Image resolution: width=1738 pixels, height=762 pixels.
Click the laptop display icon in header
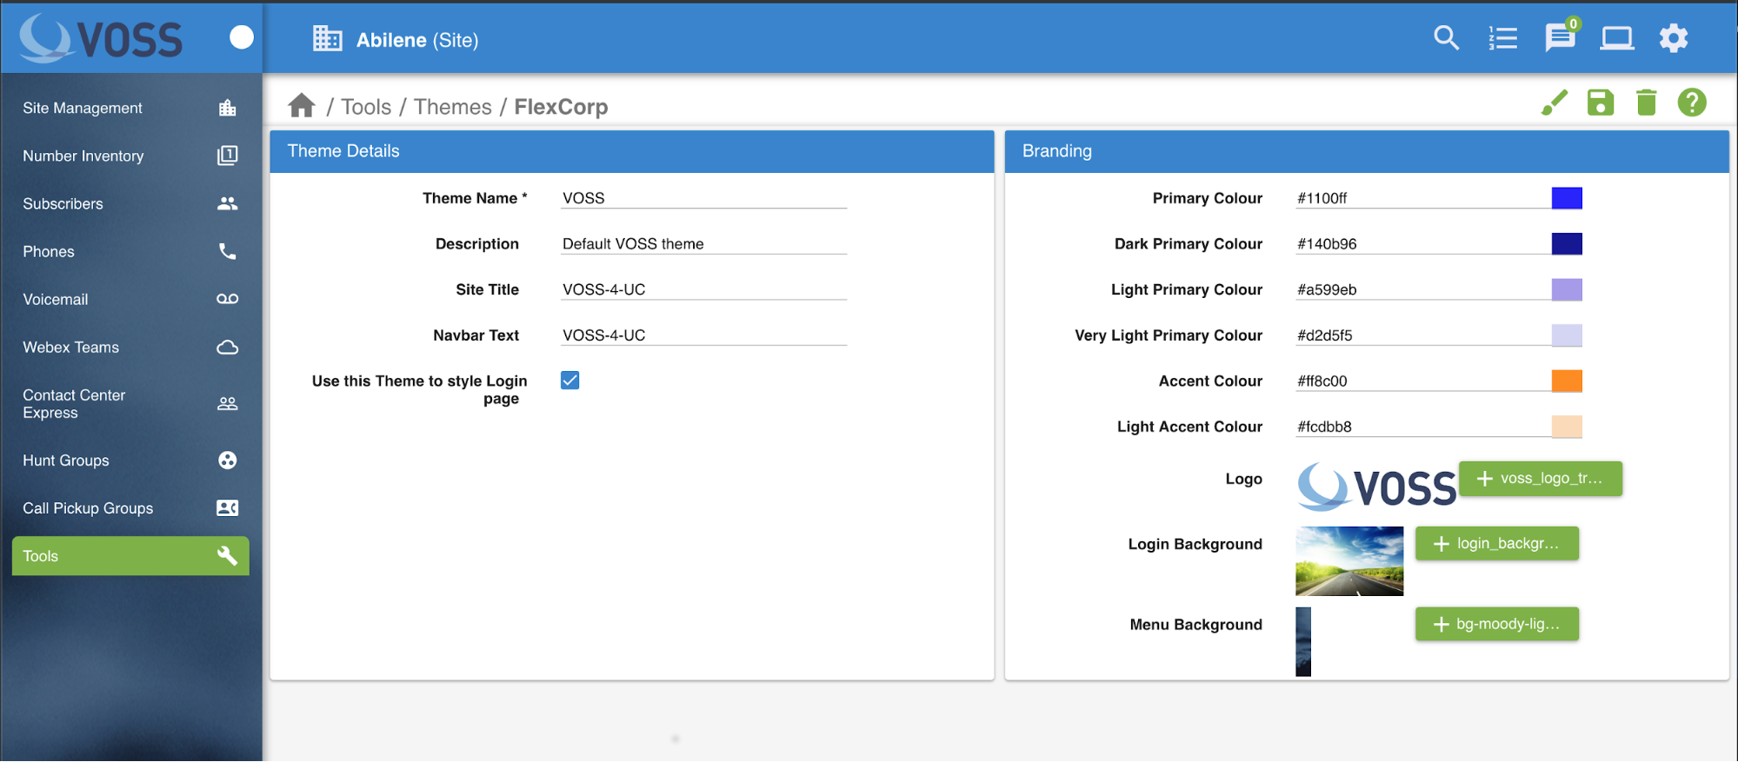pos(1617,38)
